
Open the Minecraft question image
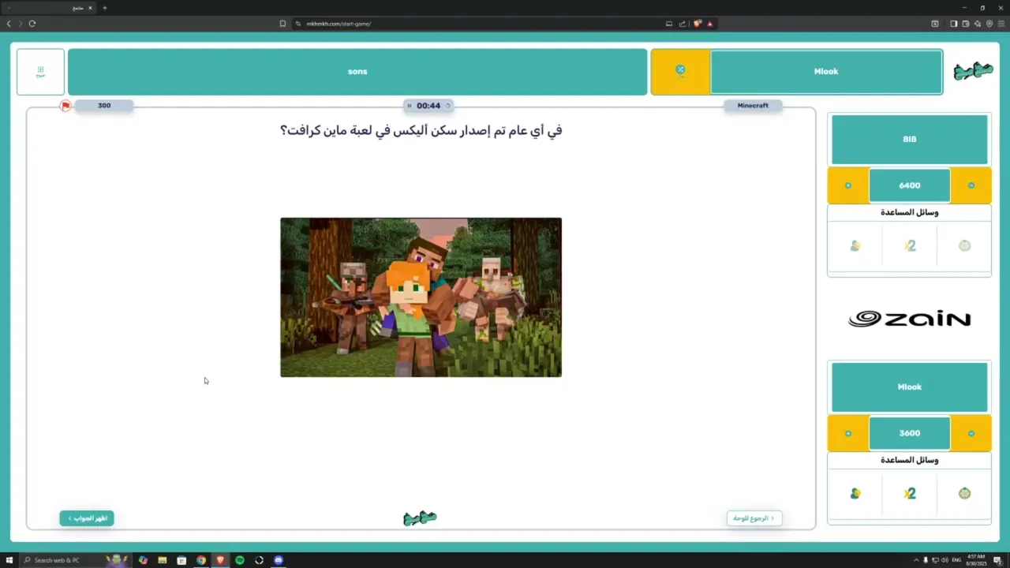(421, 297)
